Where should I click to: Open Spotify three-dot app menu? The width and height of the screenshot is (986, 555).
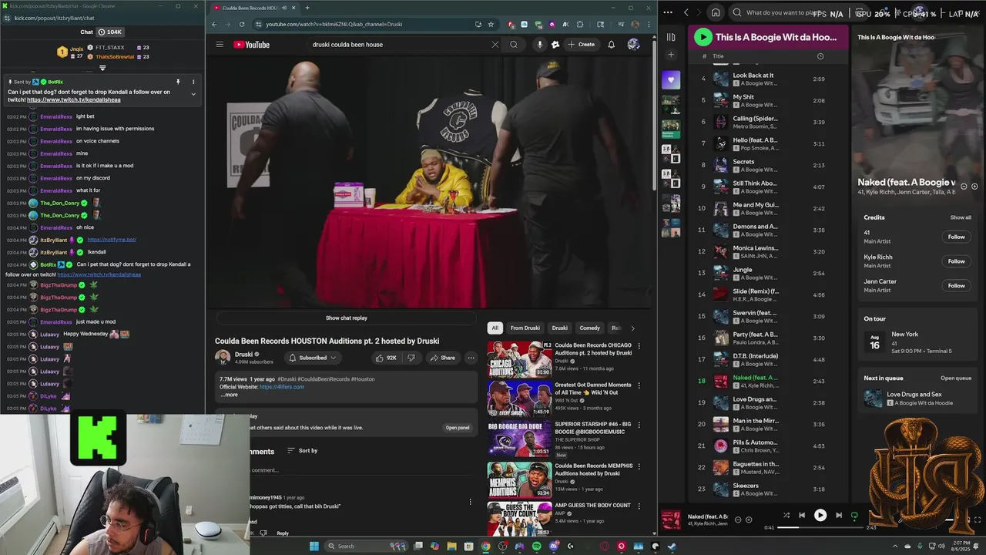tap(668, 12)
